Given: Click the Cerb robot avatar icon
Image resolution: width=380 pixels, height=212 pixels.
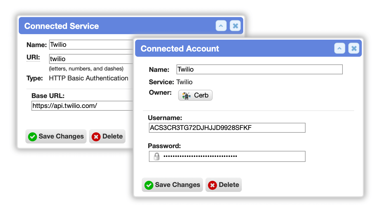Looking at the screenshot, I should (x=187, y=96).
